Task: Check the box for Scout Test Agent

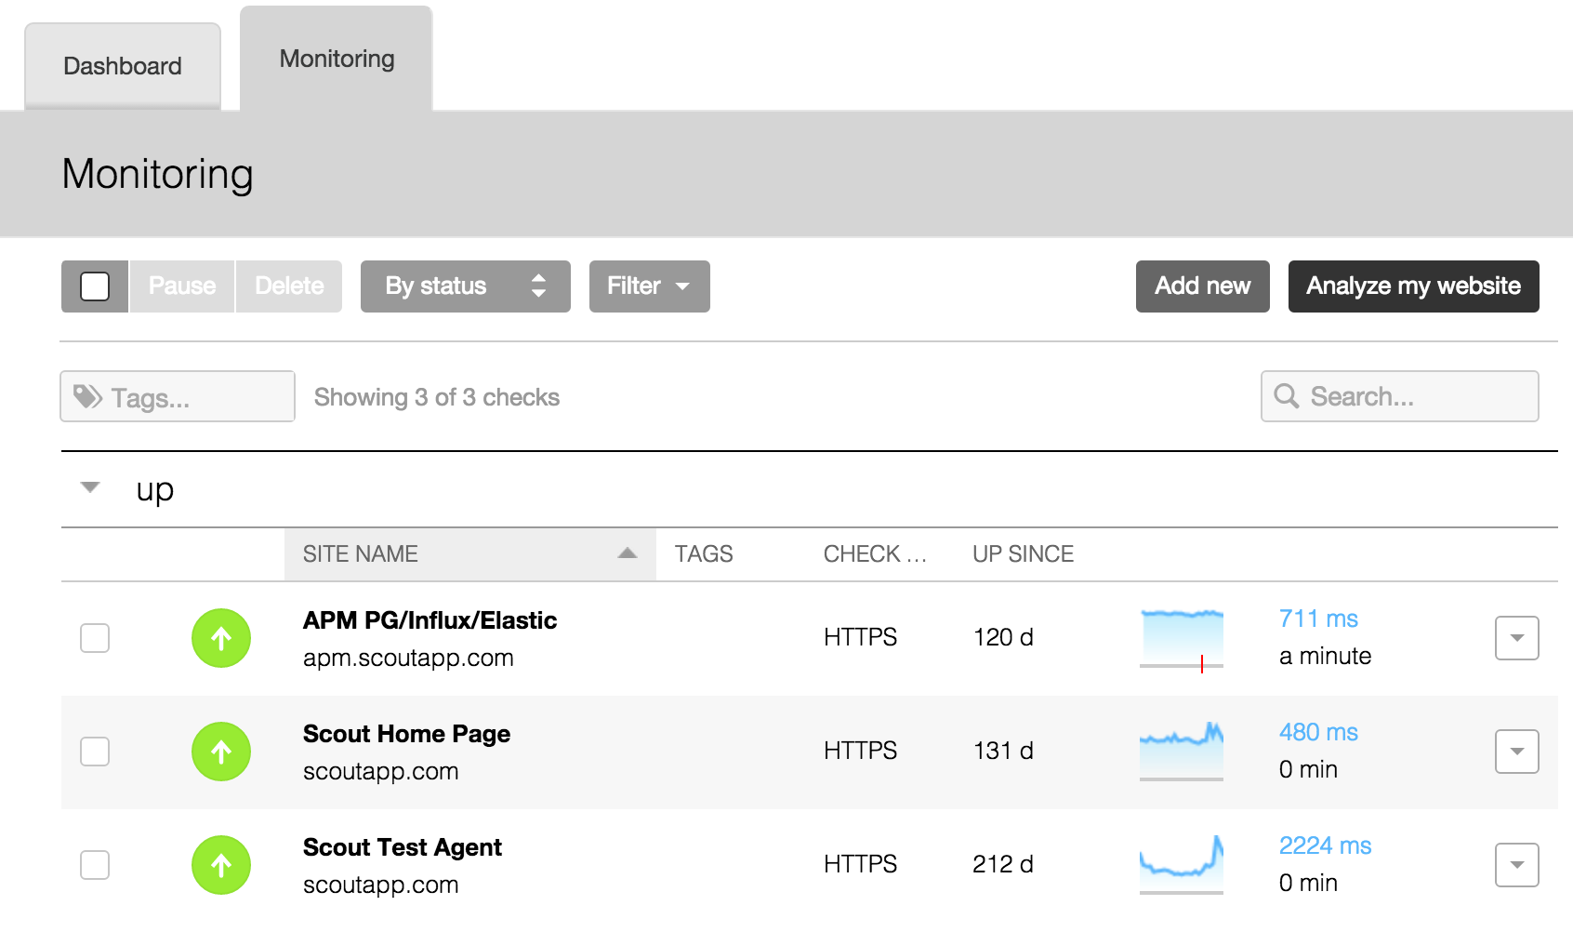Action: 95,865
